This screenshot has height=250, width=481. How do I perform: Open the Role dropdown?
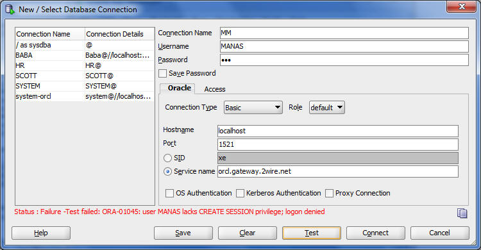pyautogui.click(x=326, y=108)
